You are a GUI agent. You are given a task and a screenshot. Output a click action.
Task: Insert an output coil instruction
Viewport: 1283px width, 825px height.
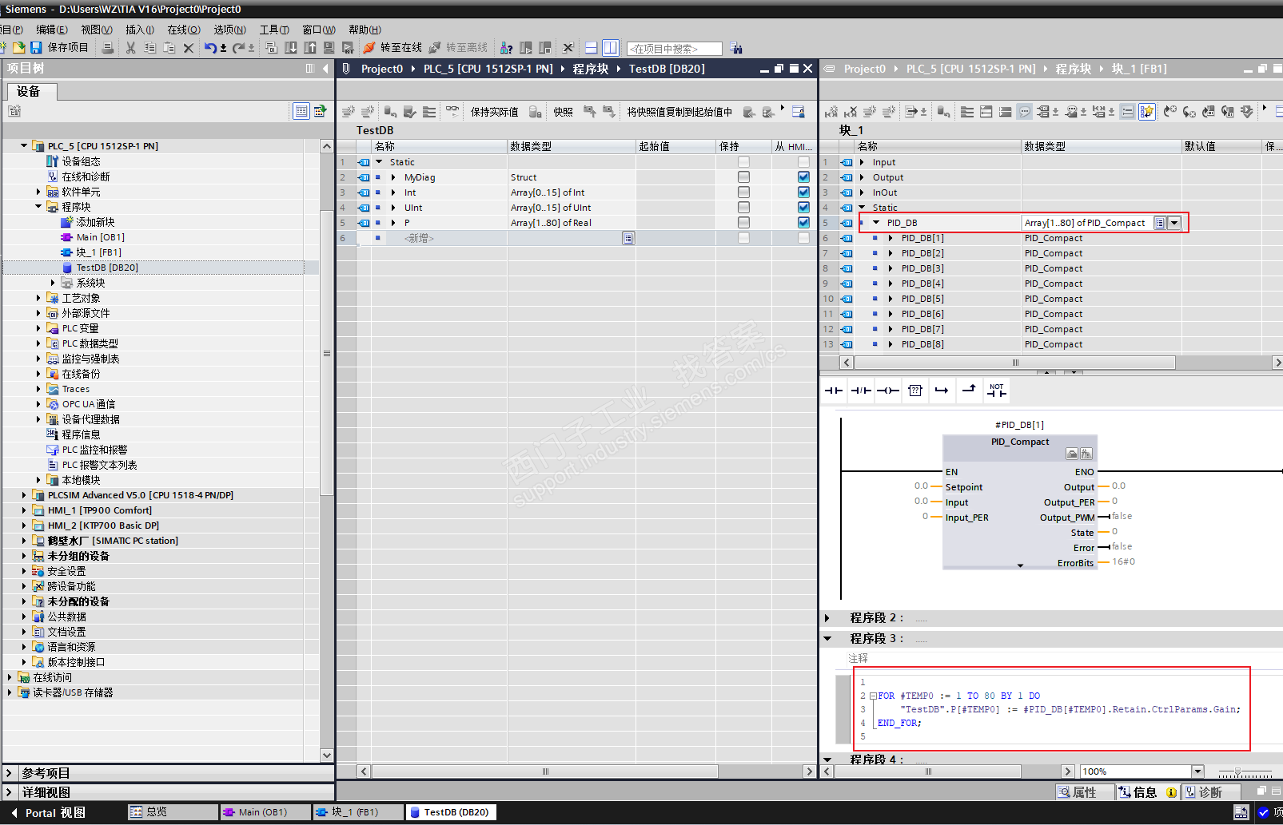888,391
